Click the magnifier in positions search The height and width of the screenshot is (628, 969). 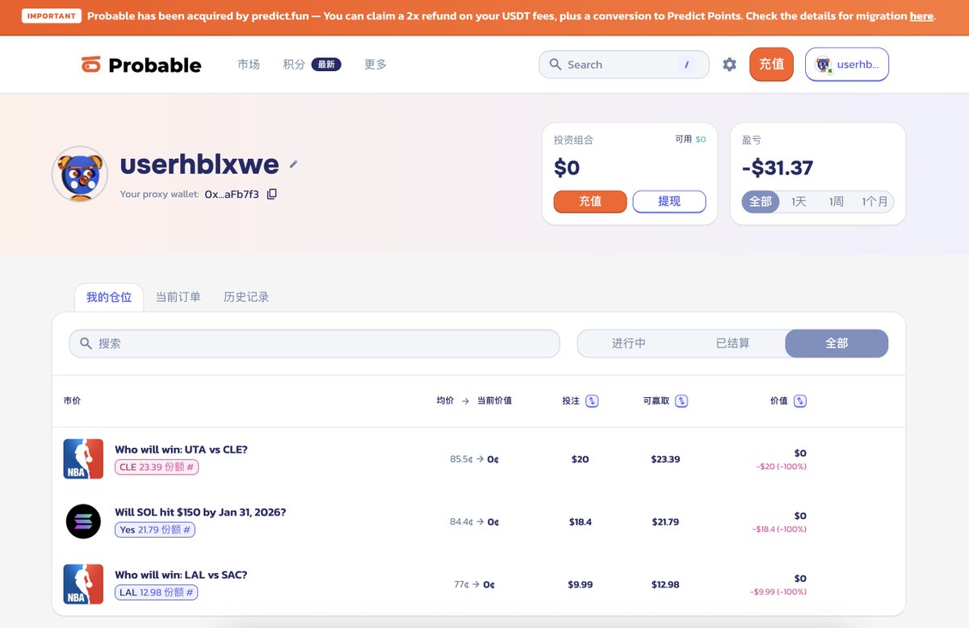86,343
